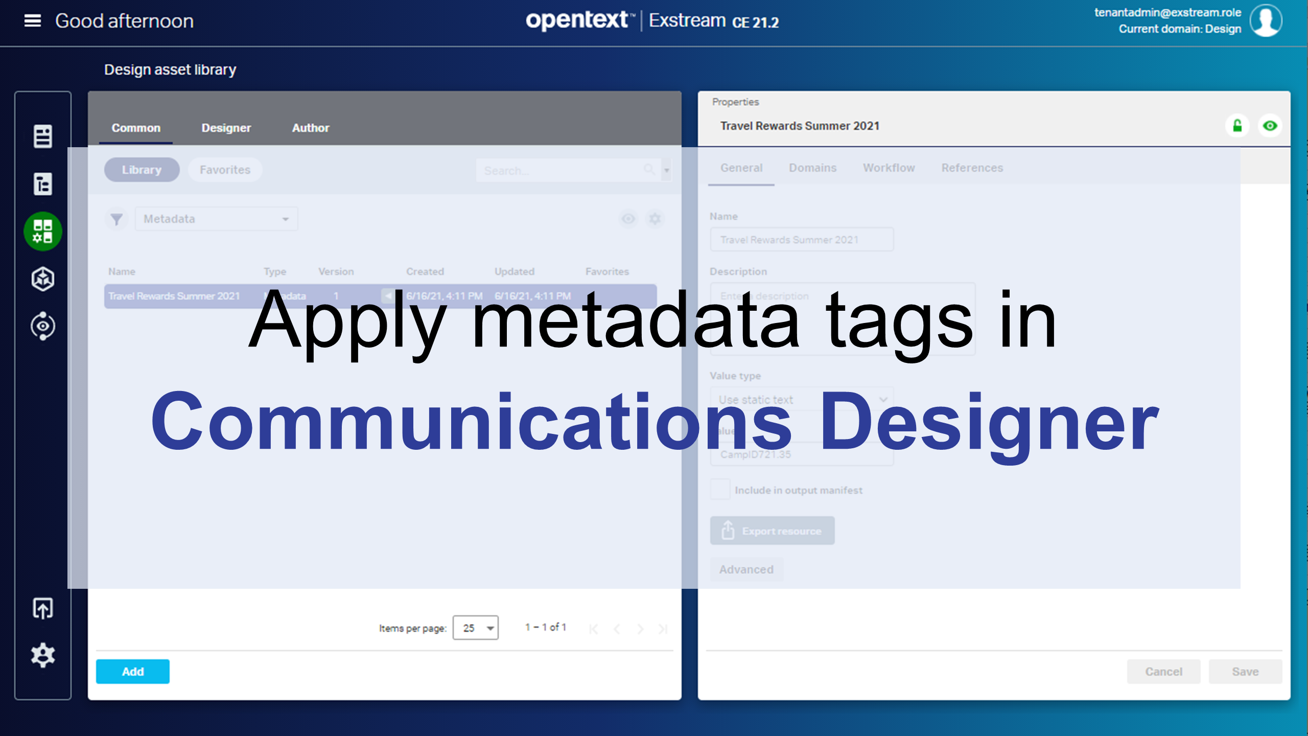Click the Description text area
Screen dimensions: 1308x736
(x=843, y=319)
